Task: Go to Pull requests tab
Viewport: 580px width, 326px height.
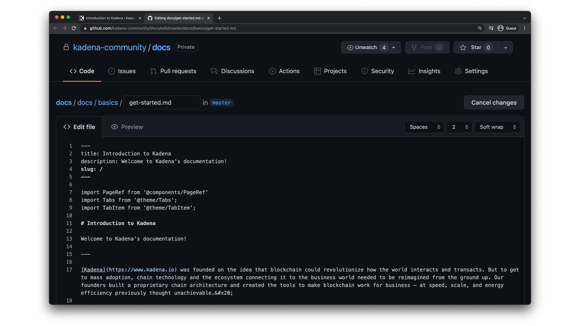Action: coord(173,71)
